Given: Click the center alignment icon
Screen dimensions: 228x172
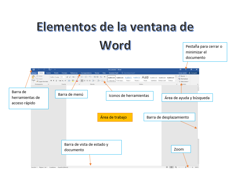Looking at the screenshot, I should [85, 81].
